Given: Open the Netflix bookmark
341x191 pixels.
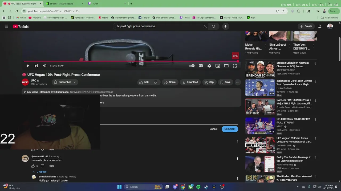Looking at the screenshot, I should pos(103,18).
